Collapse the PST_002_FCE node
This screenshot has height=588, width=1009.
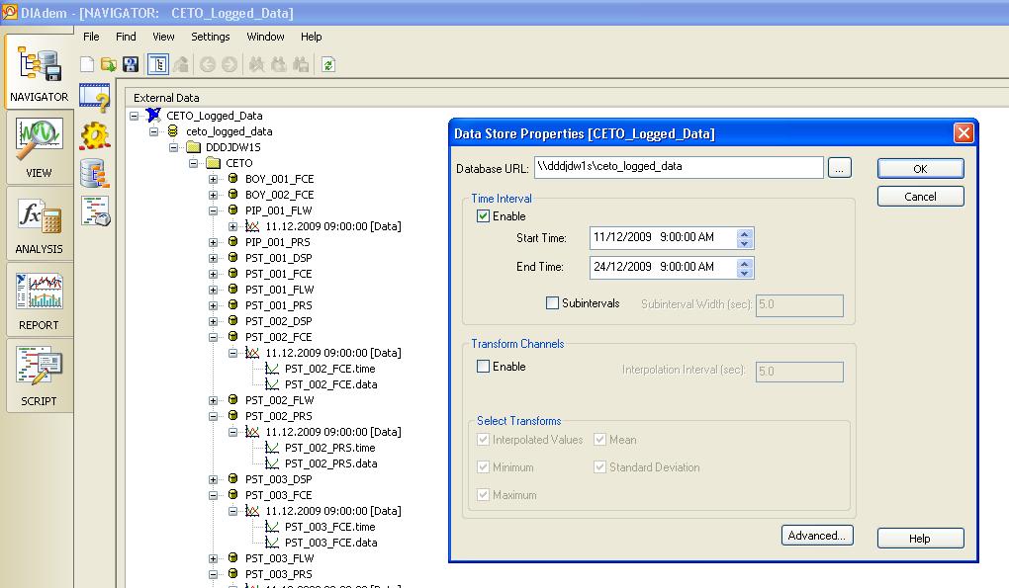(x=213, y=337)
